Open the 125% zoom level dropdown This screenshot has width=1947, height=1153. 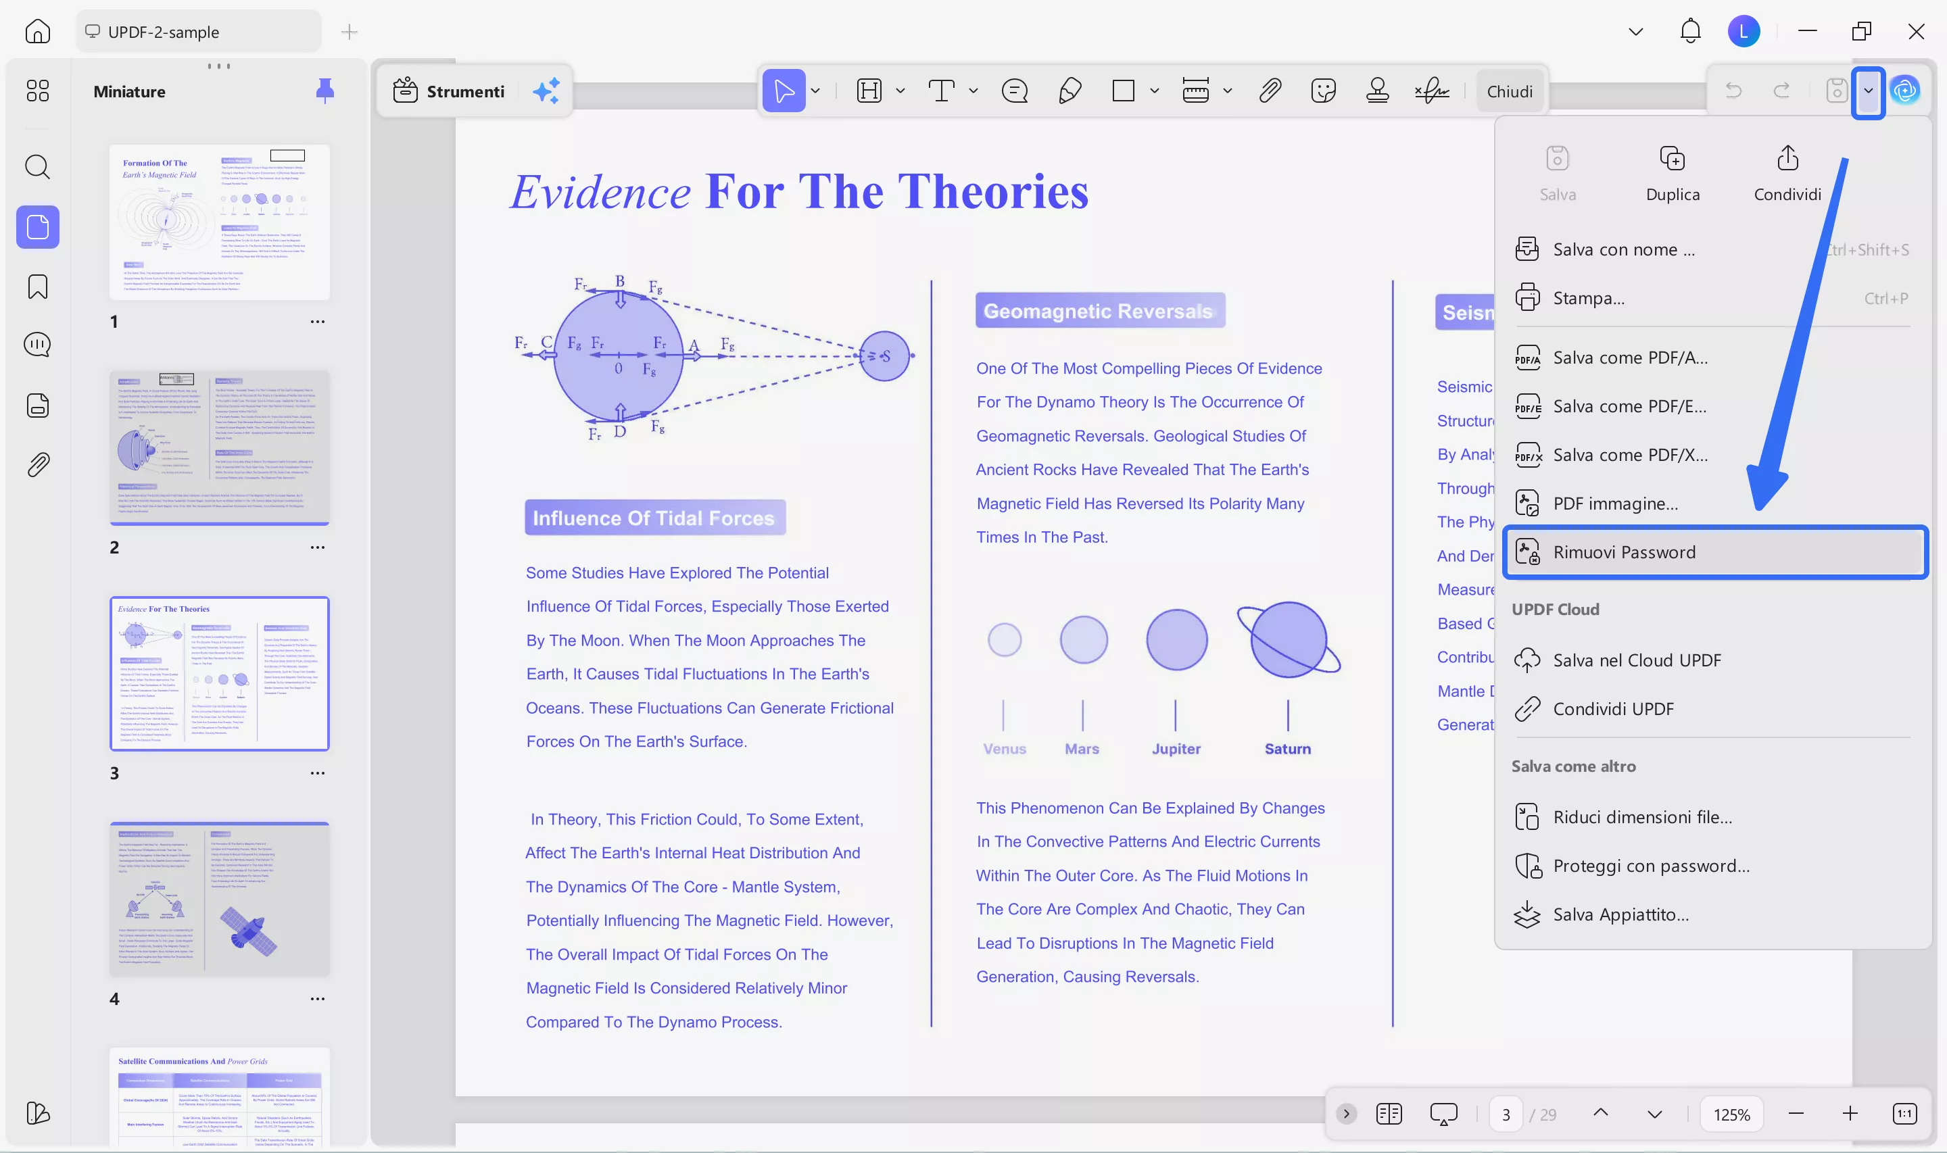tap(1731, 1113)
